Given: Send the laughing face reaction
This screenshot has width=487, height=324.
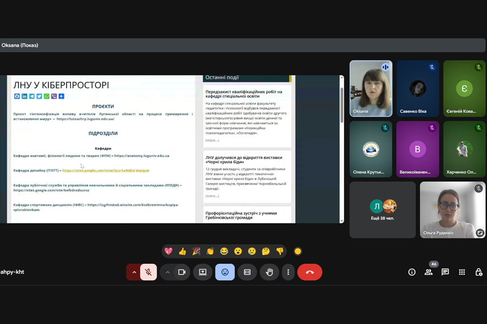Looking at the screenshot, I should pos(224,251).
